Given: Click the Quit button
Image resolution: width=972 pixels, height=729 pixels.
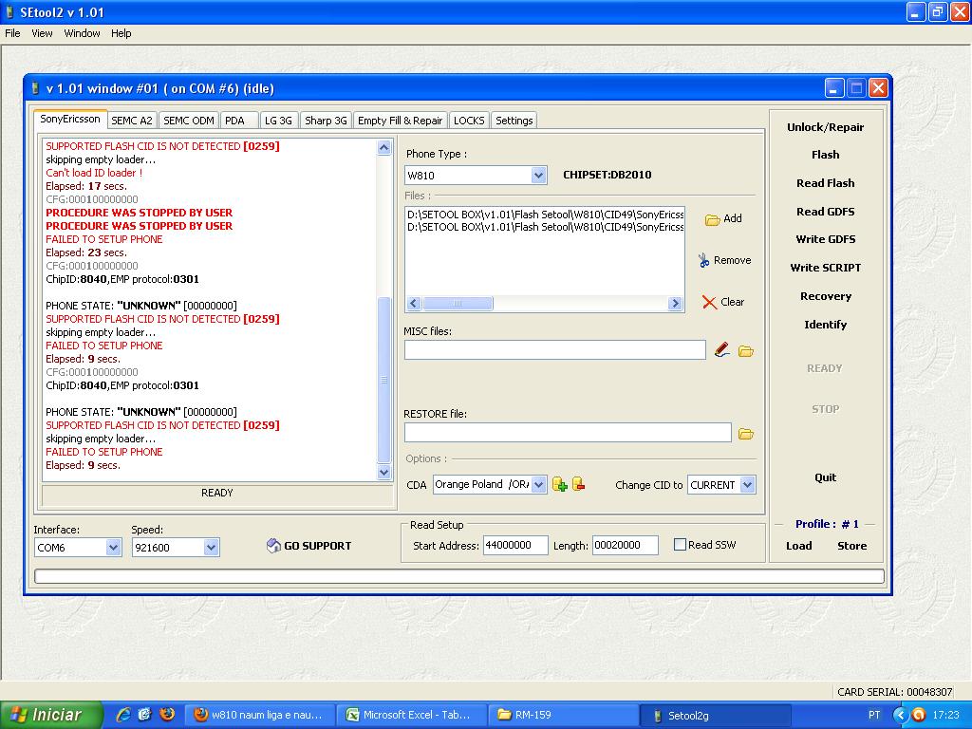Looking at the screenshot, I should click(825, 477).
